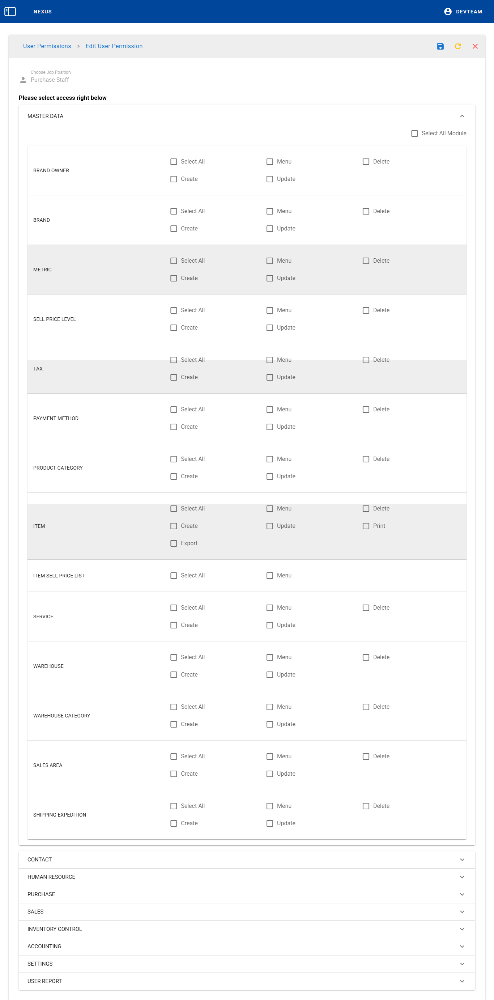Click the person icon beside Job Position

pyautogui.click(x=23, y=80)
